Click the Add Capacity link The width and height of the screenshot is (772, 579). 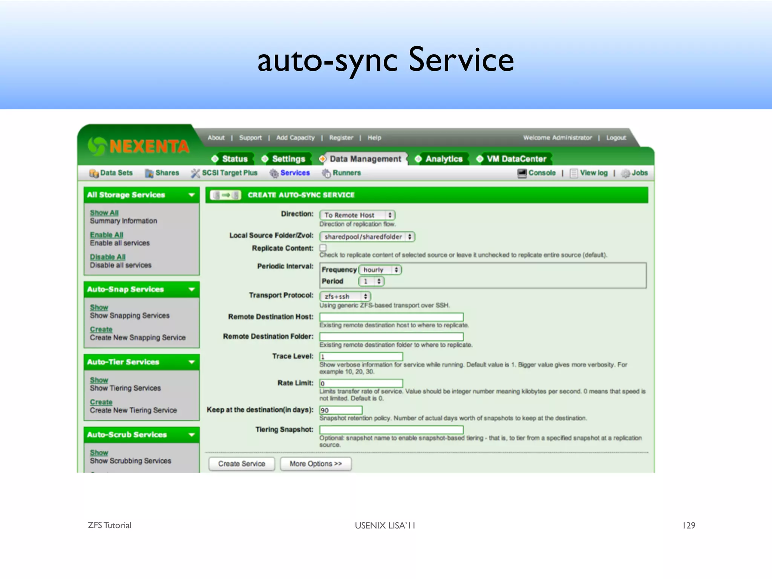(295, 138)
